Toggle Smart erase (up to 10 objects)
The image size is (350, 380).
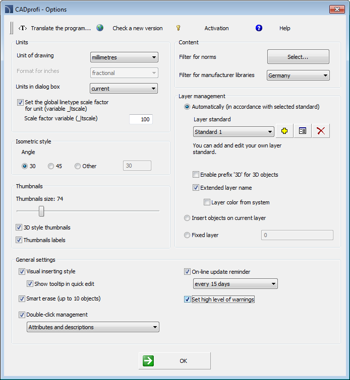[x=22, y=298]
